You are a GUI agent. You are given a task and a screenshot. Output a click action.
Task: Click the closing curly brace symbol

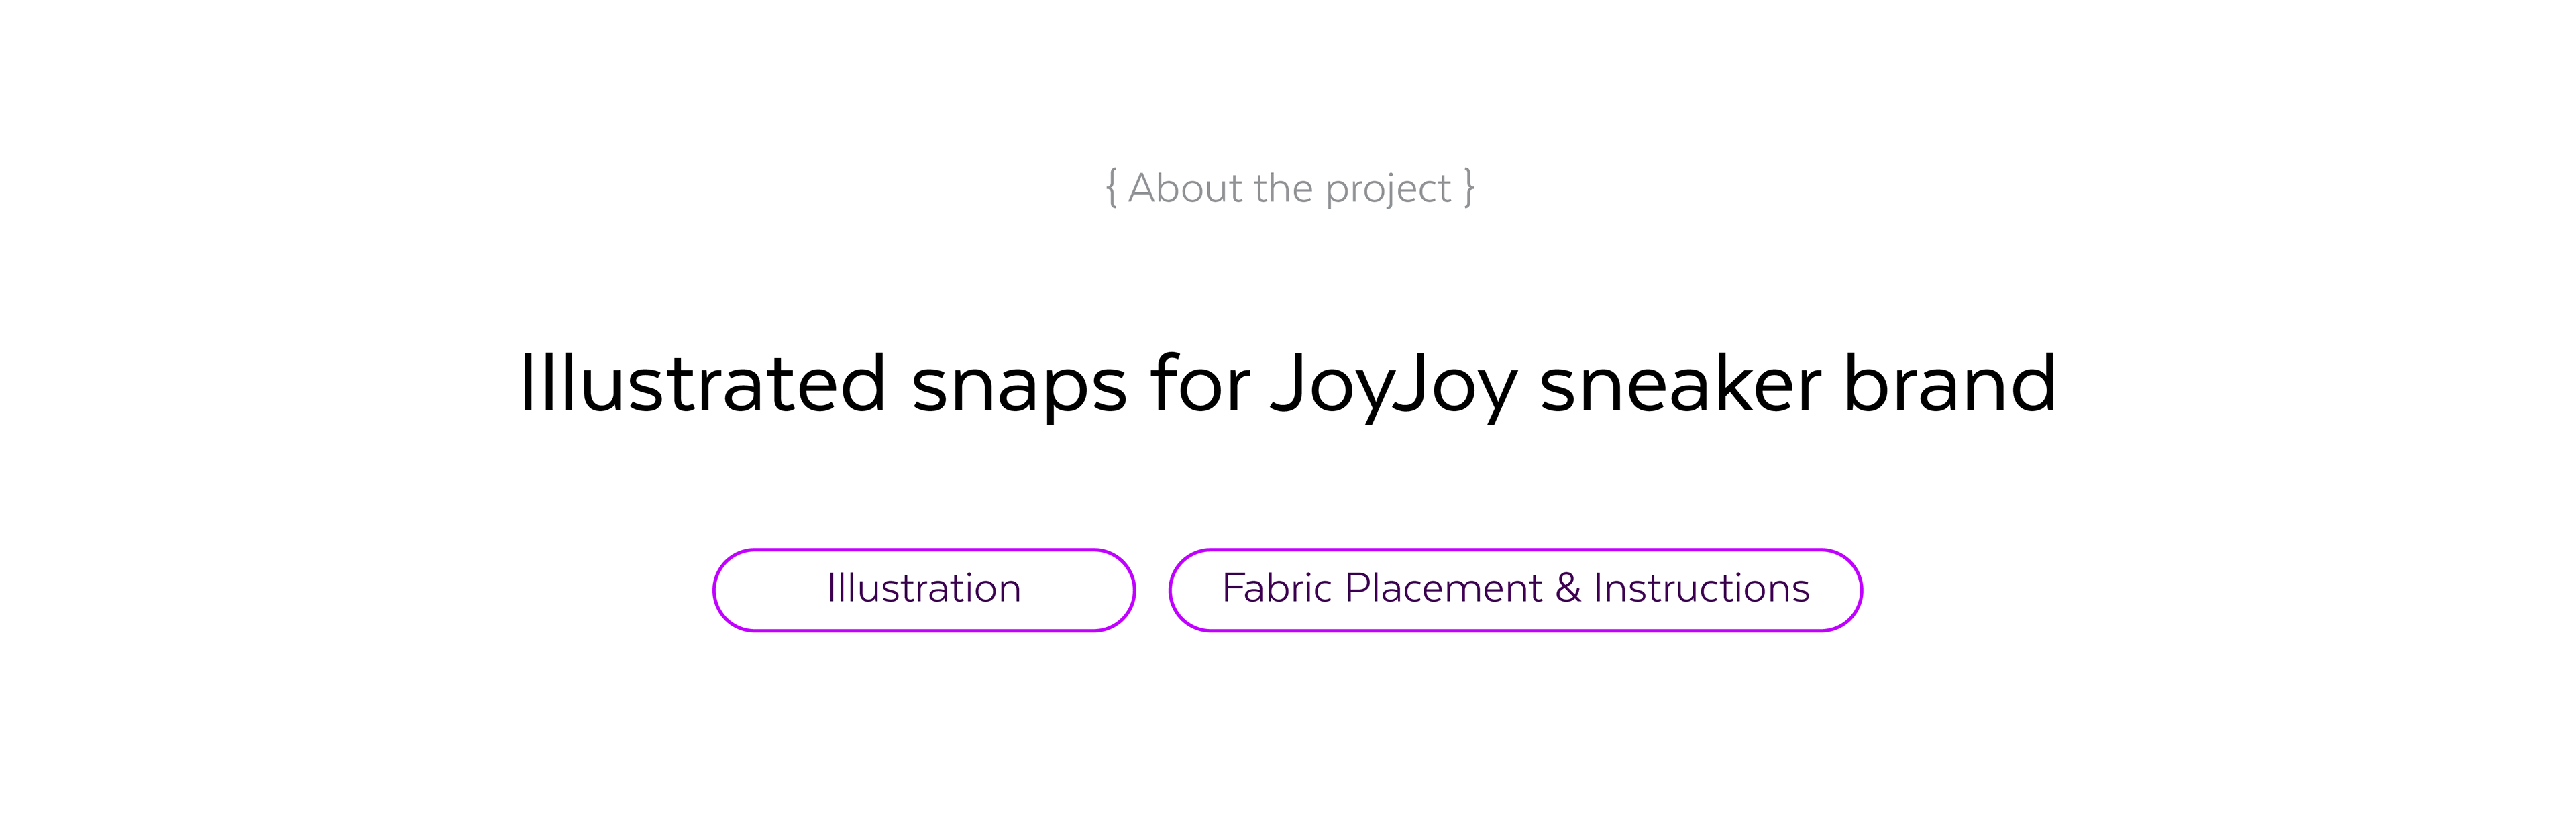pyautogui.click(x=1468, y=188)
